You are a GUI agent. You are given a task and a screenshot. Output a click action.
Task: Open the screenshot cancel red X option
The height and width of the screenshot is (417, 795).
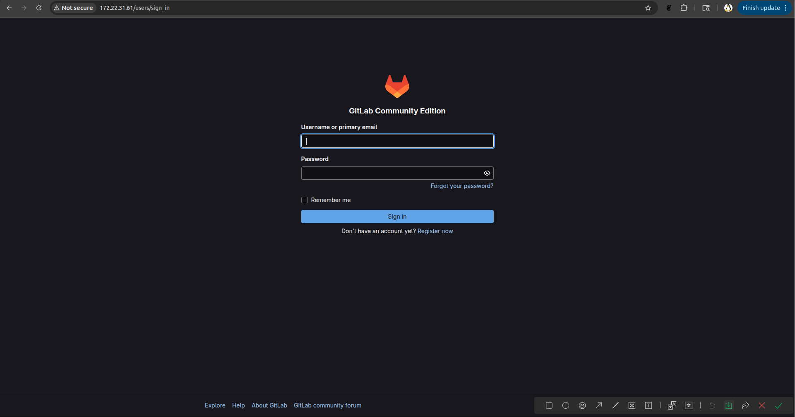[761, 405]
